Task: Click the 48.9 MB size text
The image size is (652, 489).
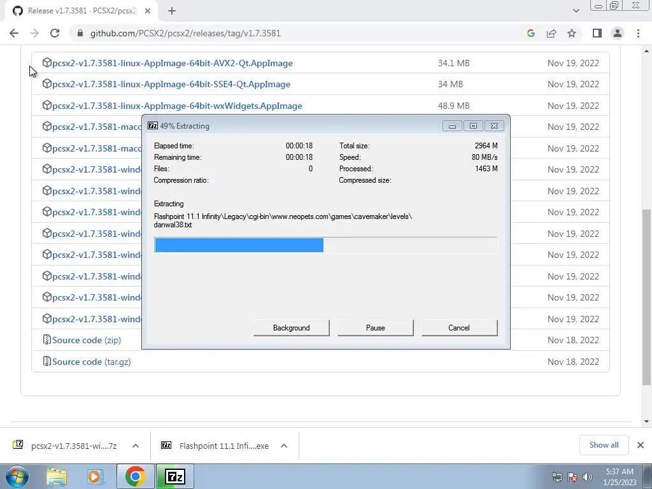Action: [453, 106]
